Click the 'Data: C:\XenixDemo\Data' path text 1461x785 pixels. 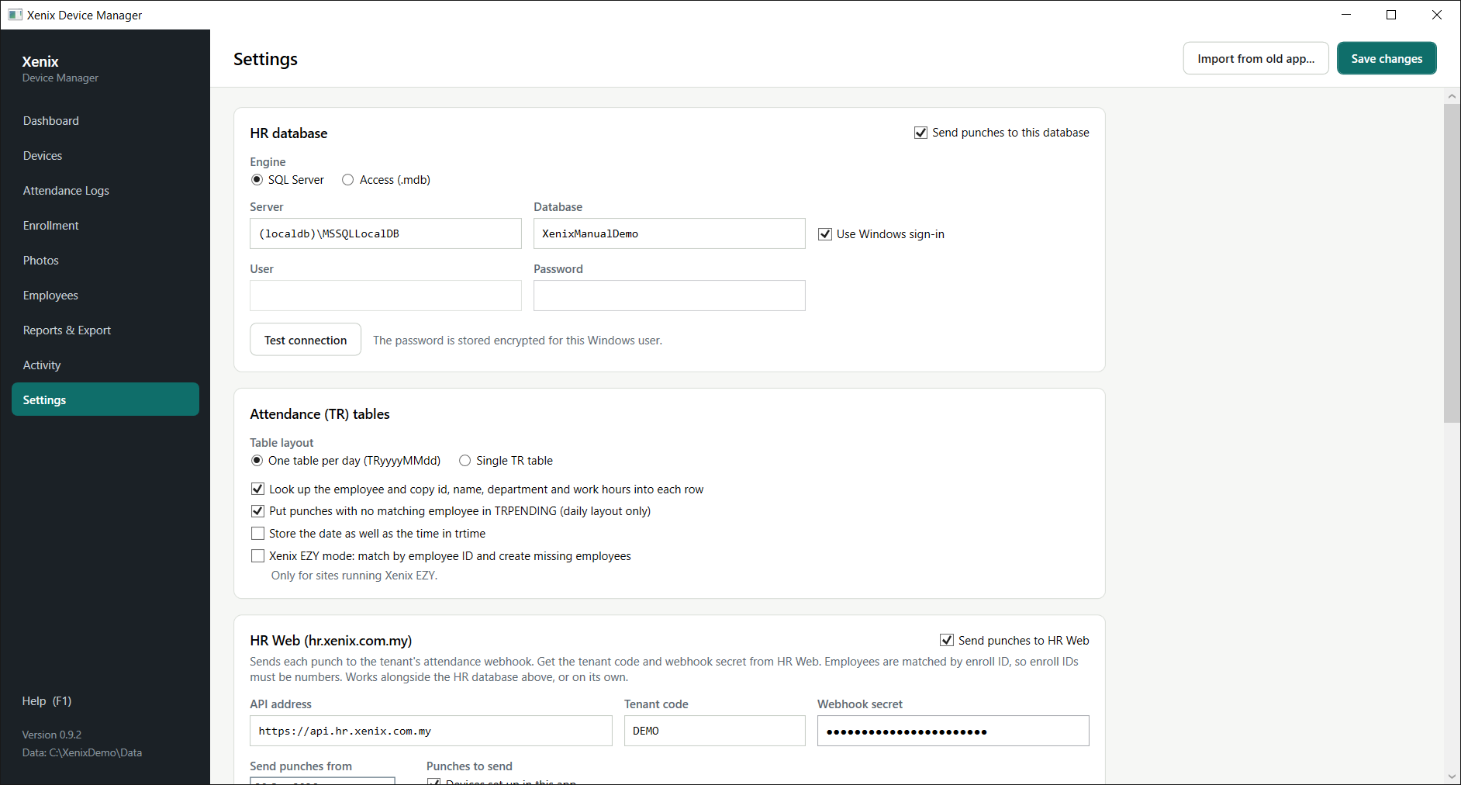pos(82,752)
